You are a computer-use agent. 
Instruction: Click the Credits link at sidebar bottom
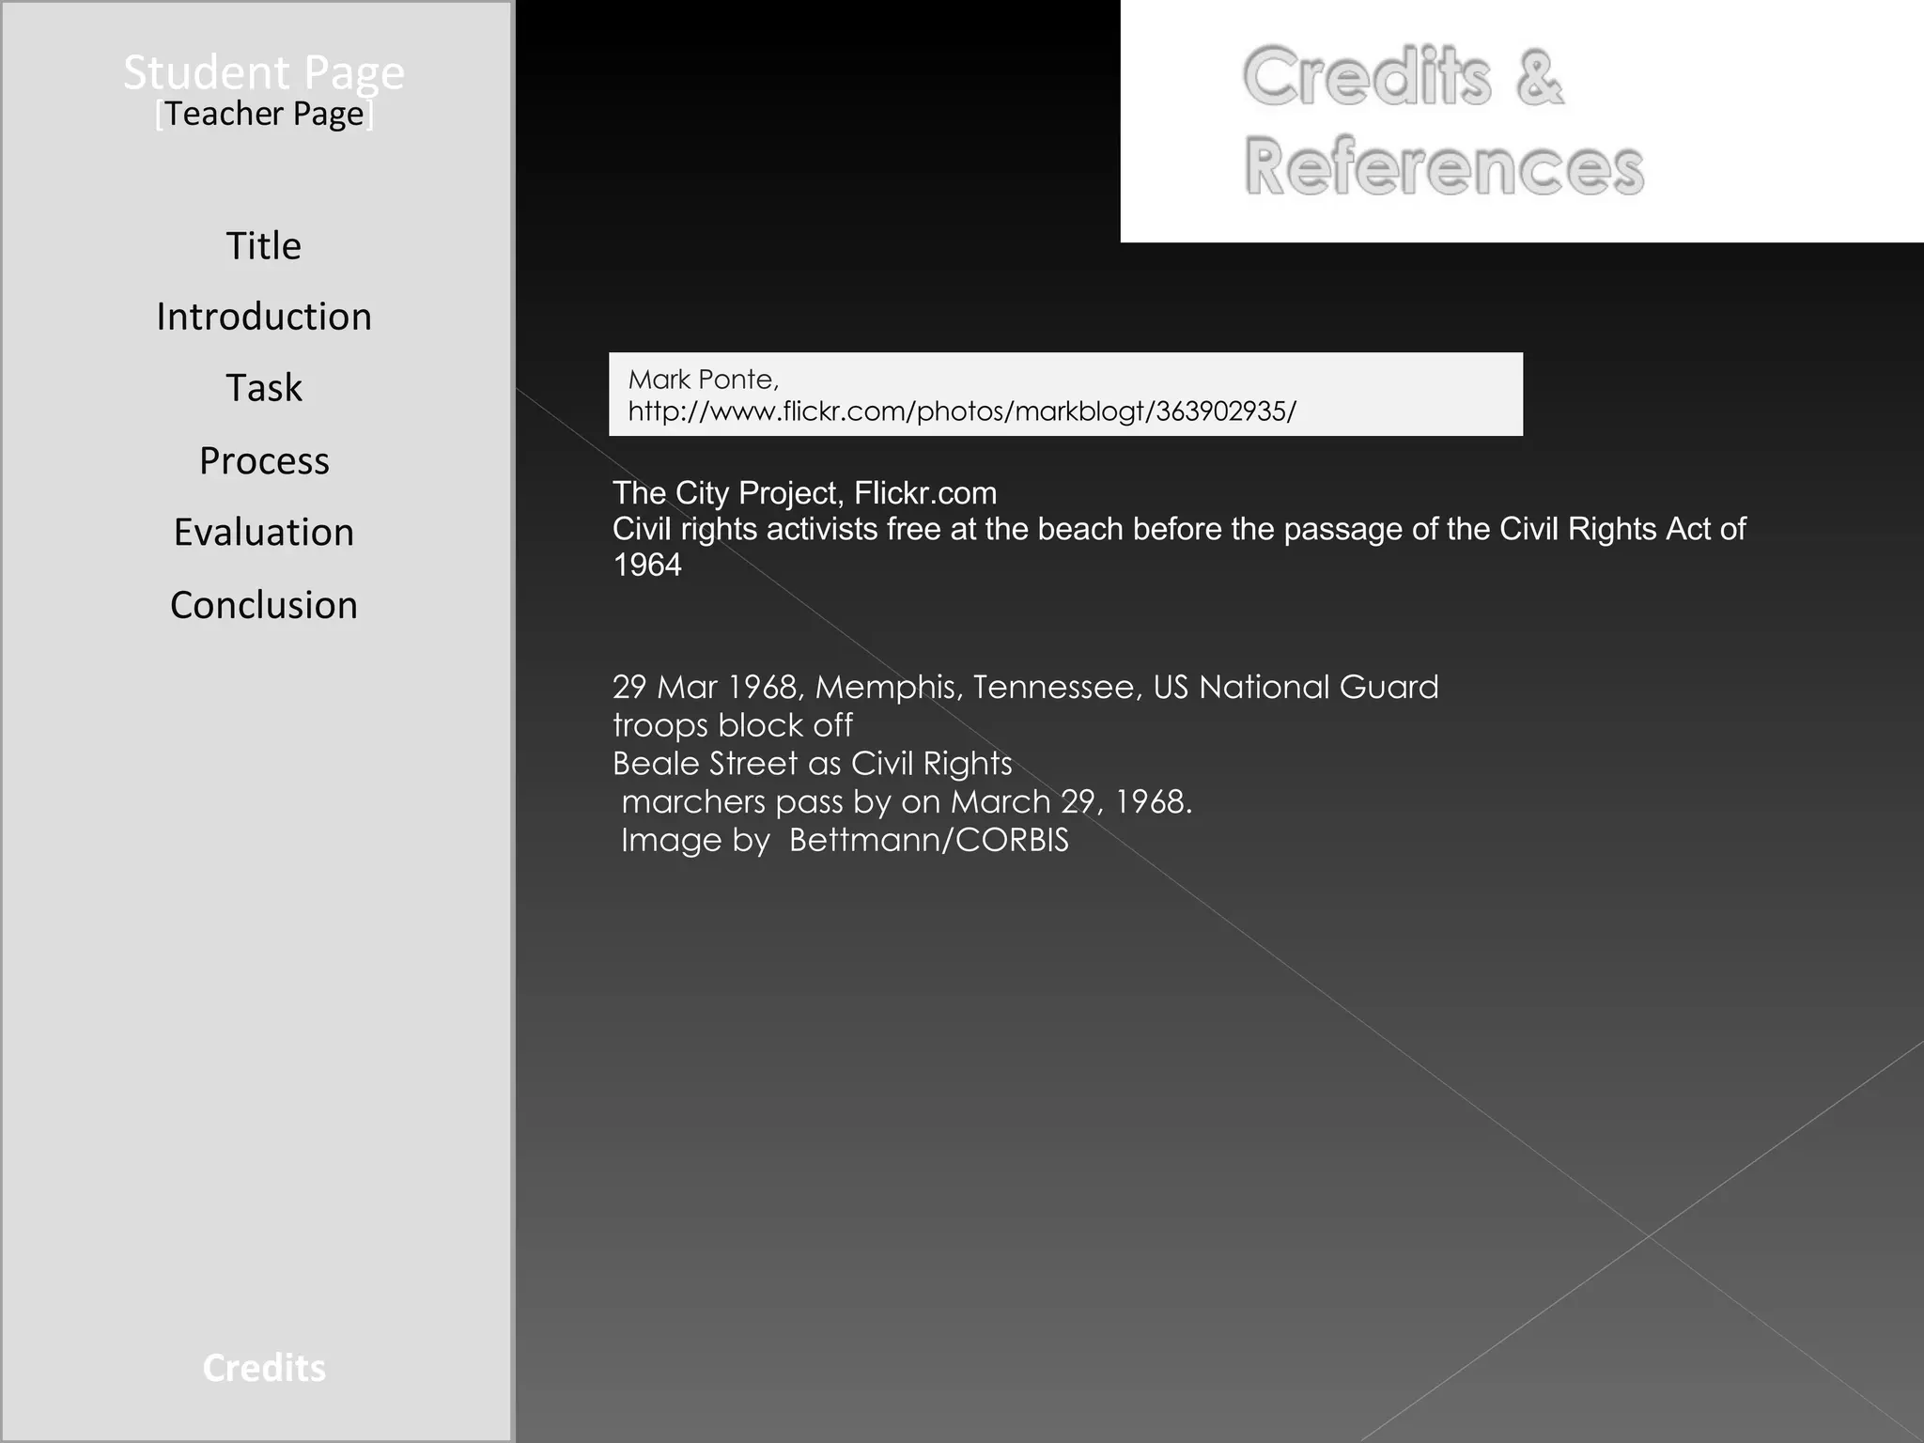pos(263,1368)
